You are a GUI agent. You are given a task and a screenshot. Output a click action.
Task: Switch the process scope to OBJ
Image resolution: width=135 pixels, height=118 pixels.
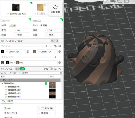click(x=22, y=69)
